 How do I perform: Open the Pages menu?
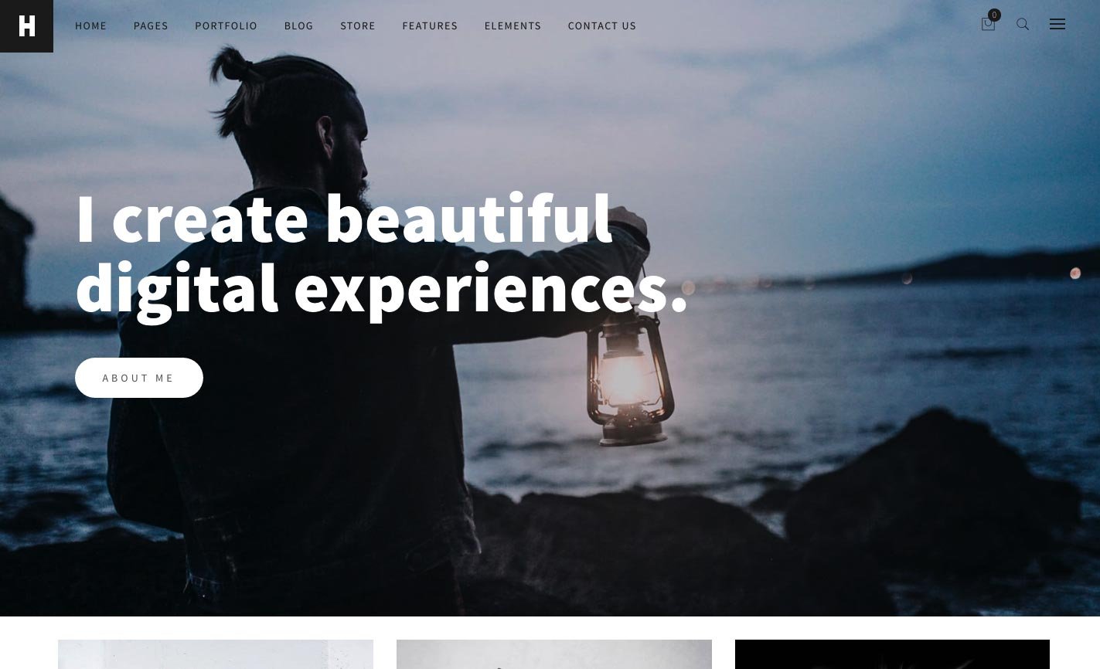pos(151,25)
